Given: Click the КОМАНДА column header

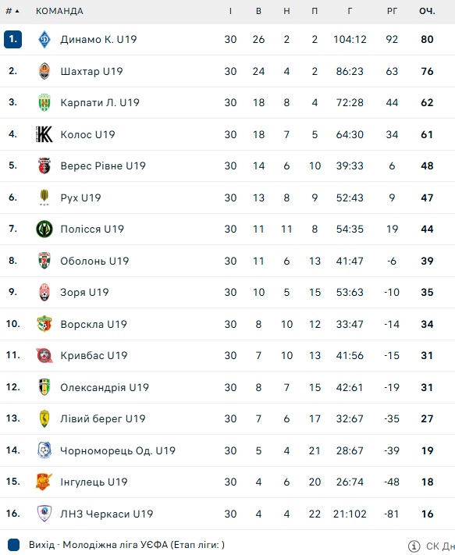Looking at the screenshot, I should pyautogui.click(x=59, y=12).
